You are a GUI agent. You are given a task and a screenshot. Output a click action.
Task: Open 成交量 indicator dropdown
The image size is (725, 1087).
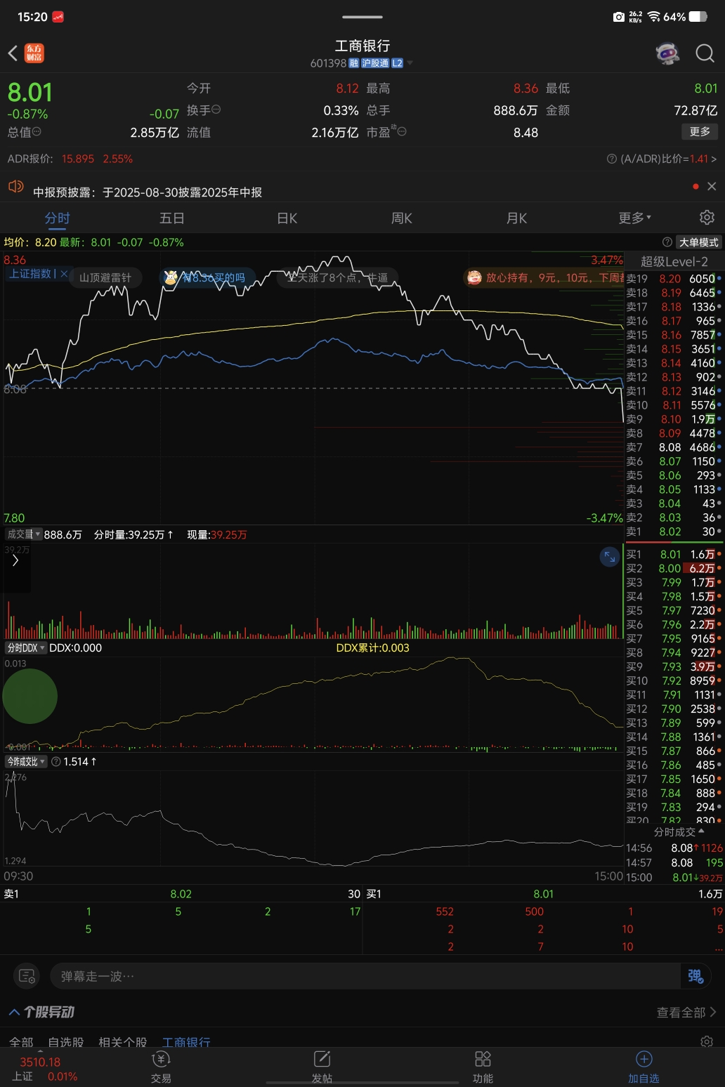coord(23,534)
